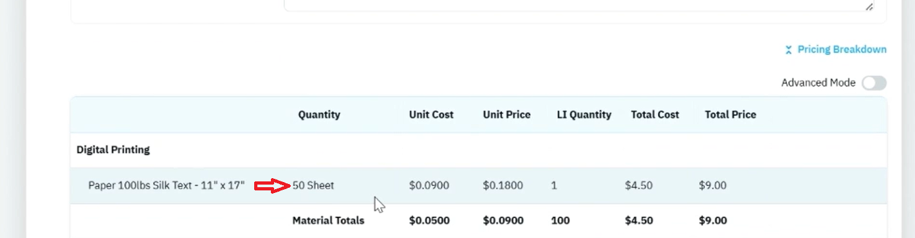Click the Total Cost column header
The width and height of the screenshot is (915, 238).
click(655, 114)
